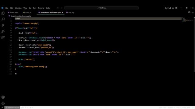Open the Customize Layout icon
The width and height of the screenshot is (195, 109).
tap(176, 8)
